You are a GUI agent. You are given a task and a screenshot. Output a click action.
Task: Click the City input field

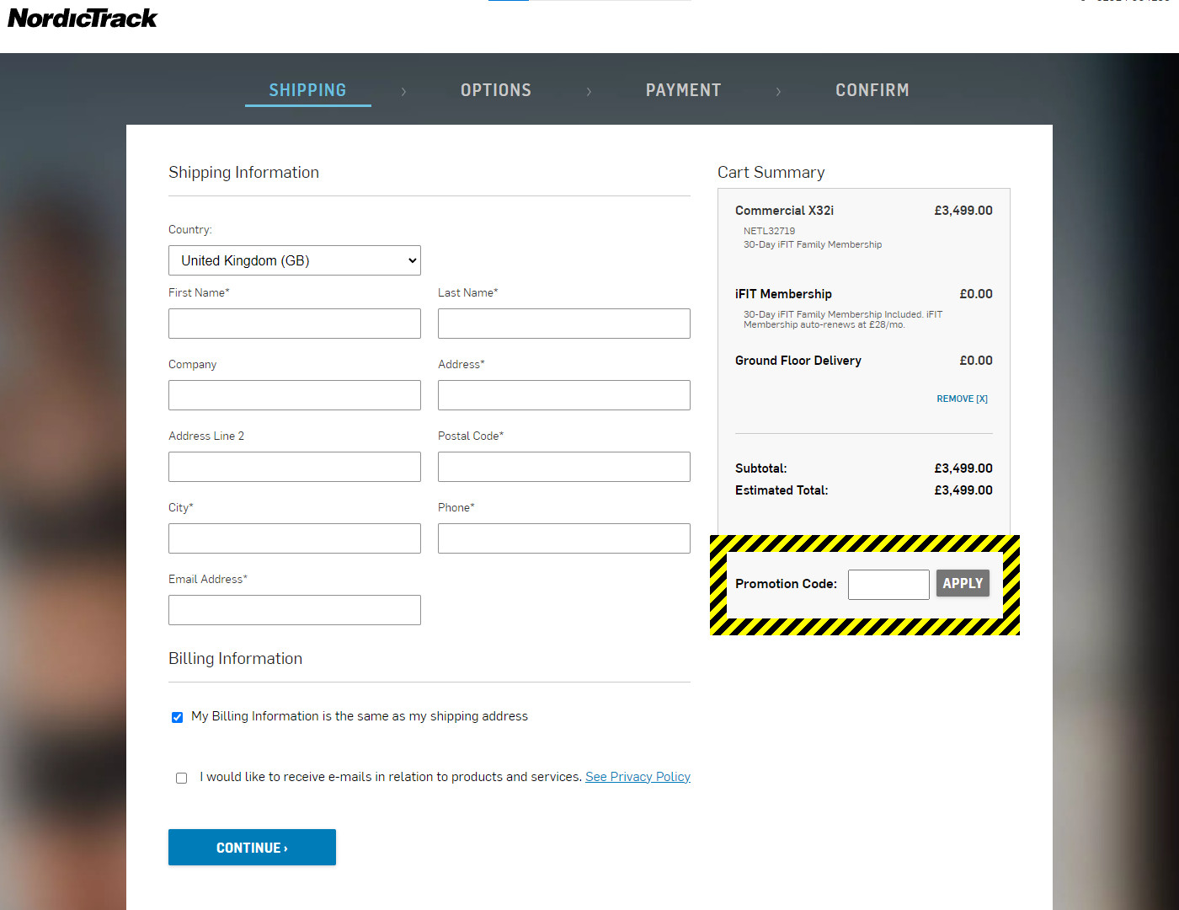click(x=295, y=538)
